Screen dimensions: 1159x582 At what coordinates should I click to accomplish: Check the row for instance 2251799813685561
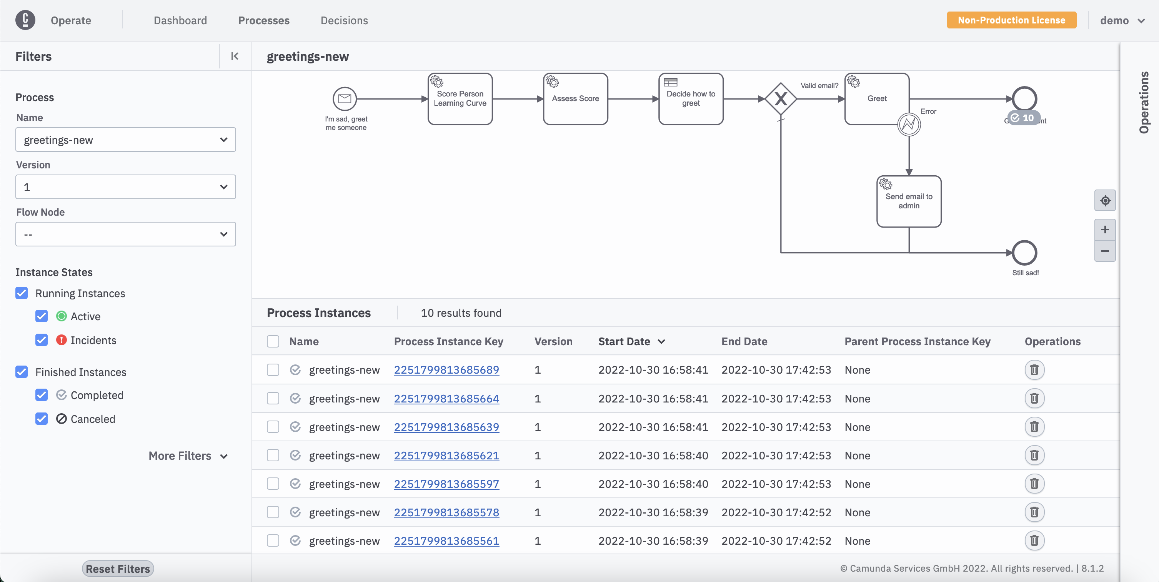273,540
